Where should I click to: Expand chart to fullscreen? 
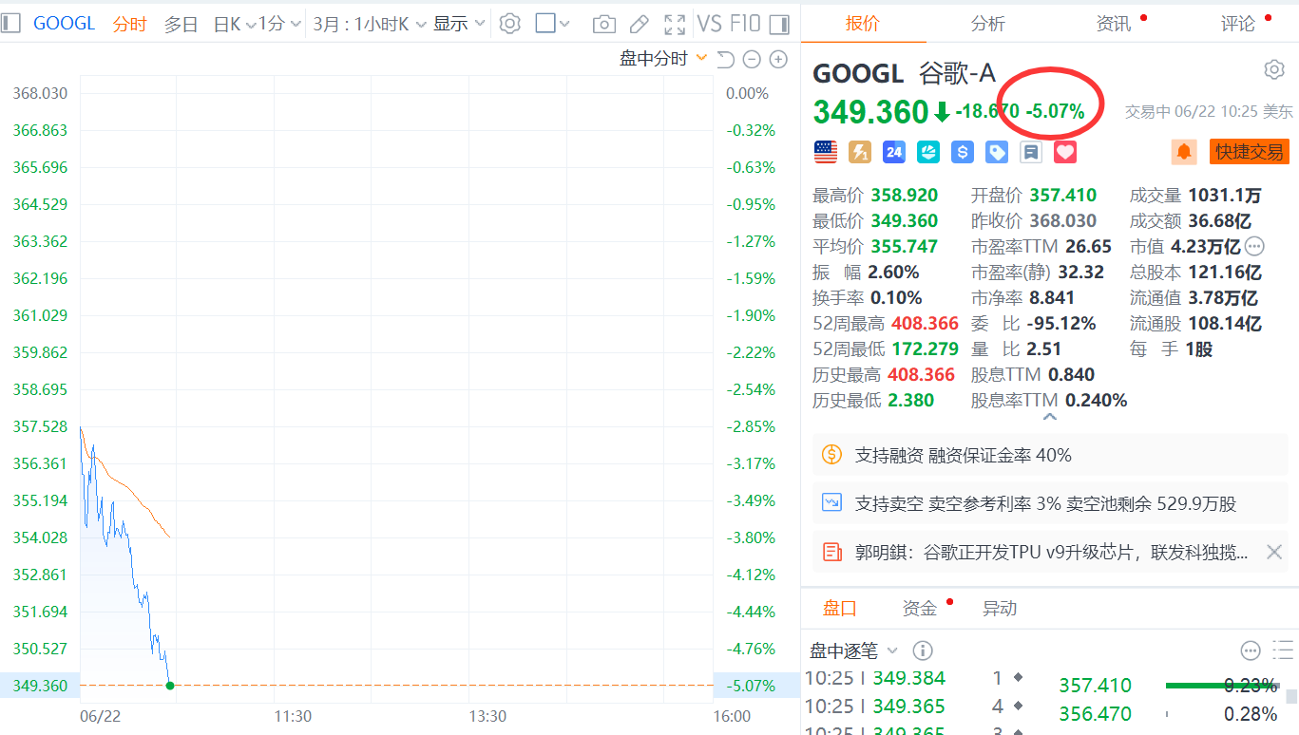tap(675, 24)
